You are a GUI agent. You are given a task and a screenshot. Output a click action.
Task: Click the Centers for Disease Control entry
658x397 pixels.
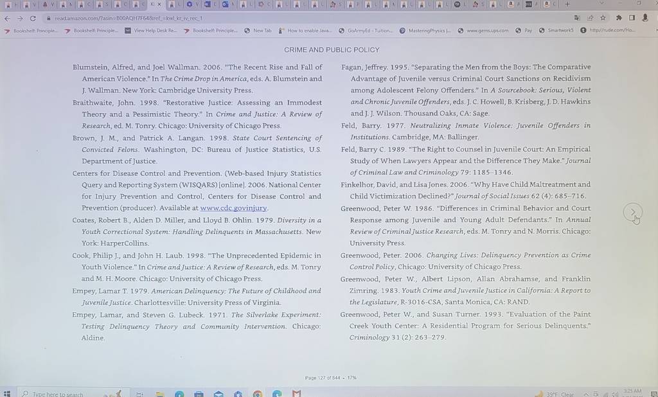(197, 191)
